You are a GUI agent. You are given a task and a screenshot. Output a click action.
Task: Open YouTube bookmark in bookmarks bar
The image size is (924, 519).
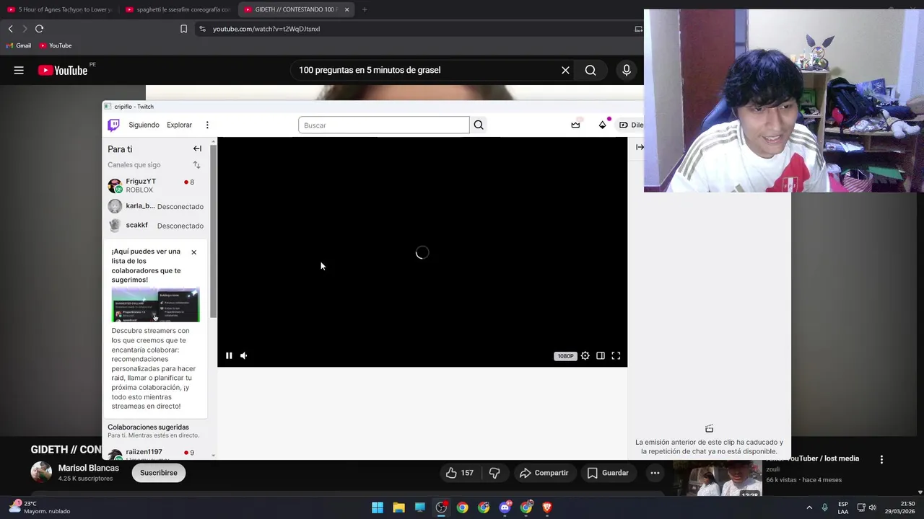(x=56, y=45)
